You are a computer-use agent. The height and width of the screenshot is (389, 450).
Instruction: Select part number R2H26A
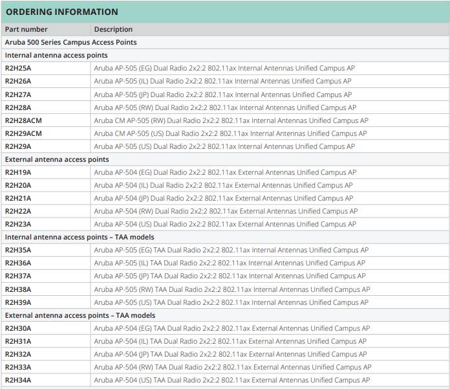(18, 82)
